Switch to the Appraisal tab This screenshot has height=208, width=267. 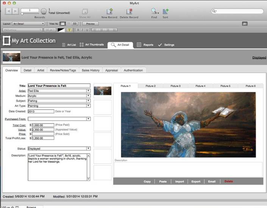click(111, 70)
